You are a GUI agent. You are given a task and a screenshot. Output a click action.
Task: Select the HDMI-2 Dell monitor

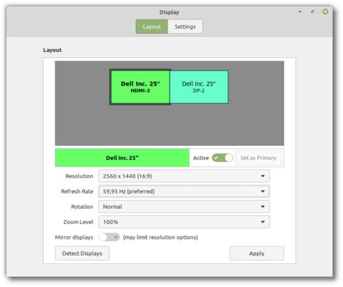click(x=140, y=87)
